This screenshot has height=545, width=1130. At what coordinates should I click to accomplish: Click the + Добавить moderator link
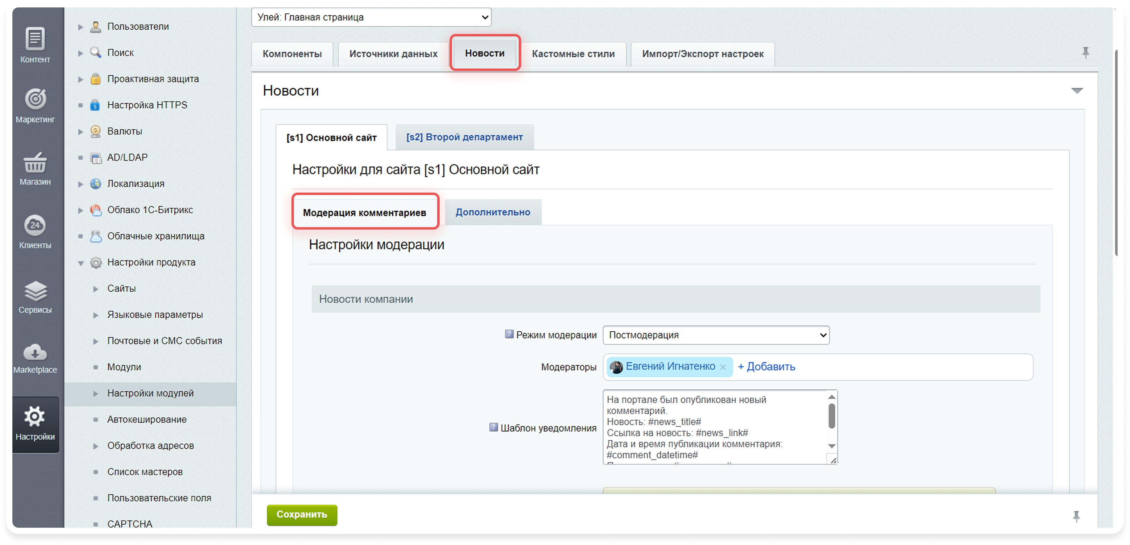(x=766, y=367)
